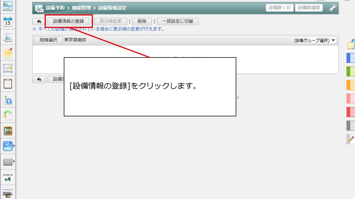Open the gray folder icon in the sidebar
The image size is (355, 199).
coord(8,162)
